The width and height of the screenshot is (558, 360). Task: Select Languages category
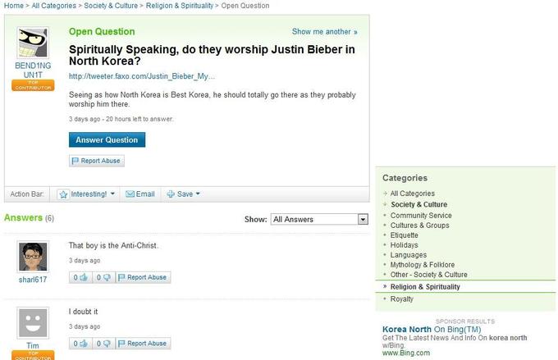pyautogui.click(x=409, y=255)
